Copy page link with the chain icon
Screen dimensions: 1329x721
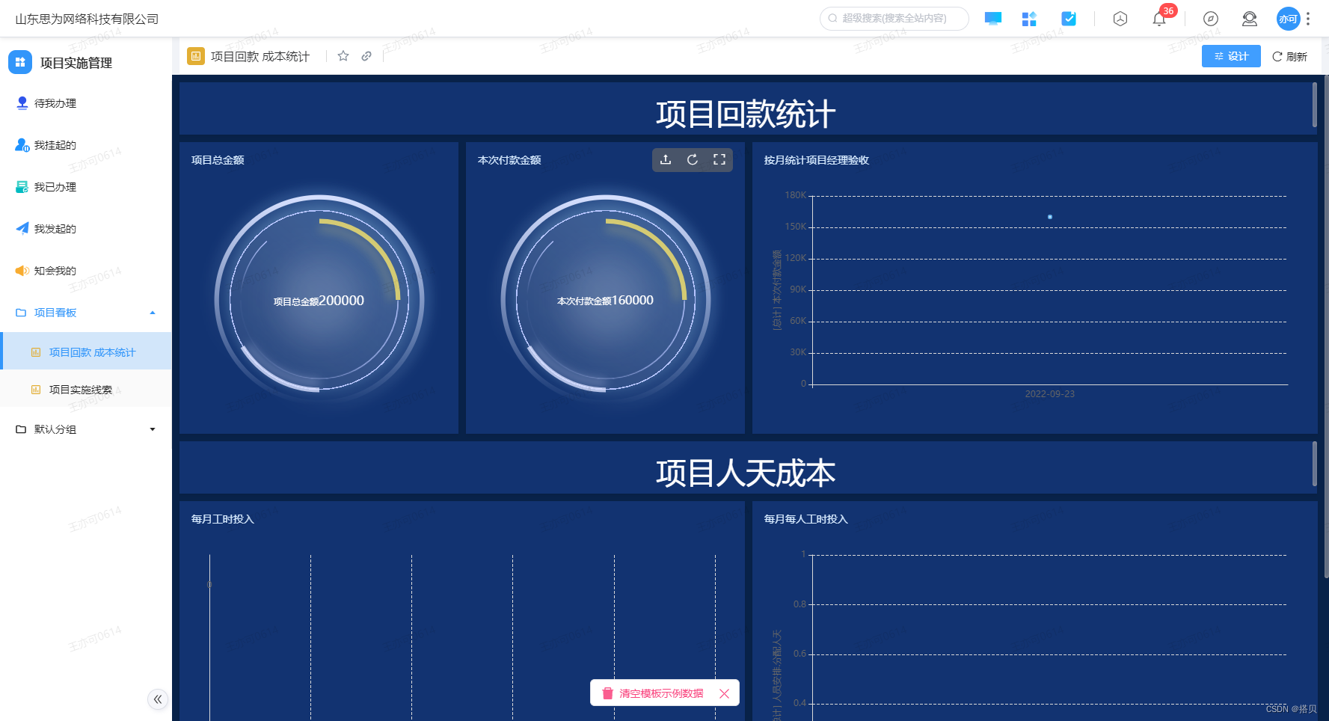[x=366, y=56]
